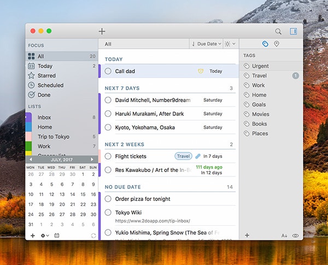Image resolution: width=328 pixels, height=265 pixels.
Task: Add a new list with bottom plus
Action: [x=33, y=235]
